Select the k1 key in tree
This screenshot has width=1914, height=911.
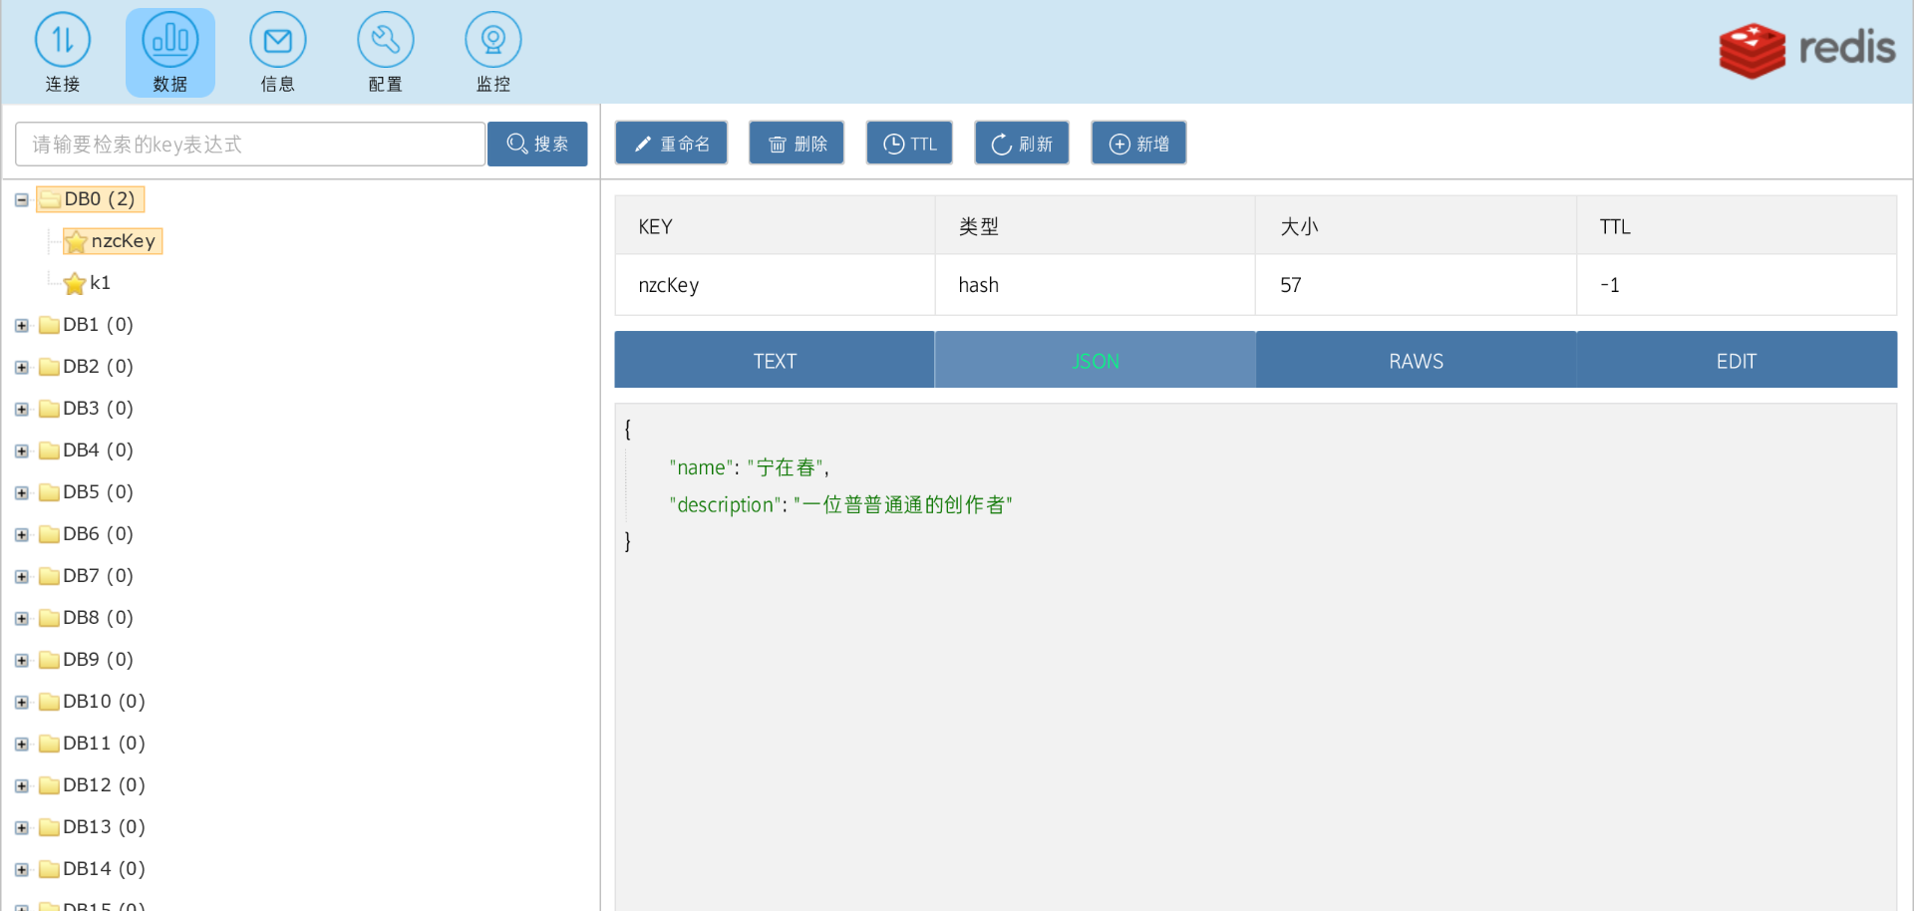point(100,283)
